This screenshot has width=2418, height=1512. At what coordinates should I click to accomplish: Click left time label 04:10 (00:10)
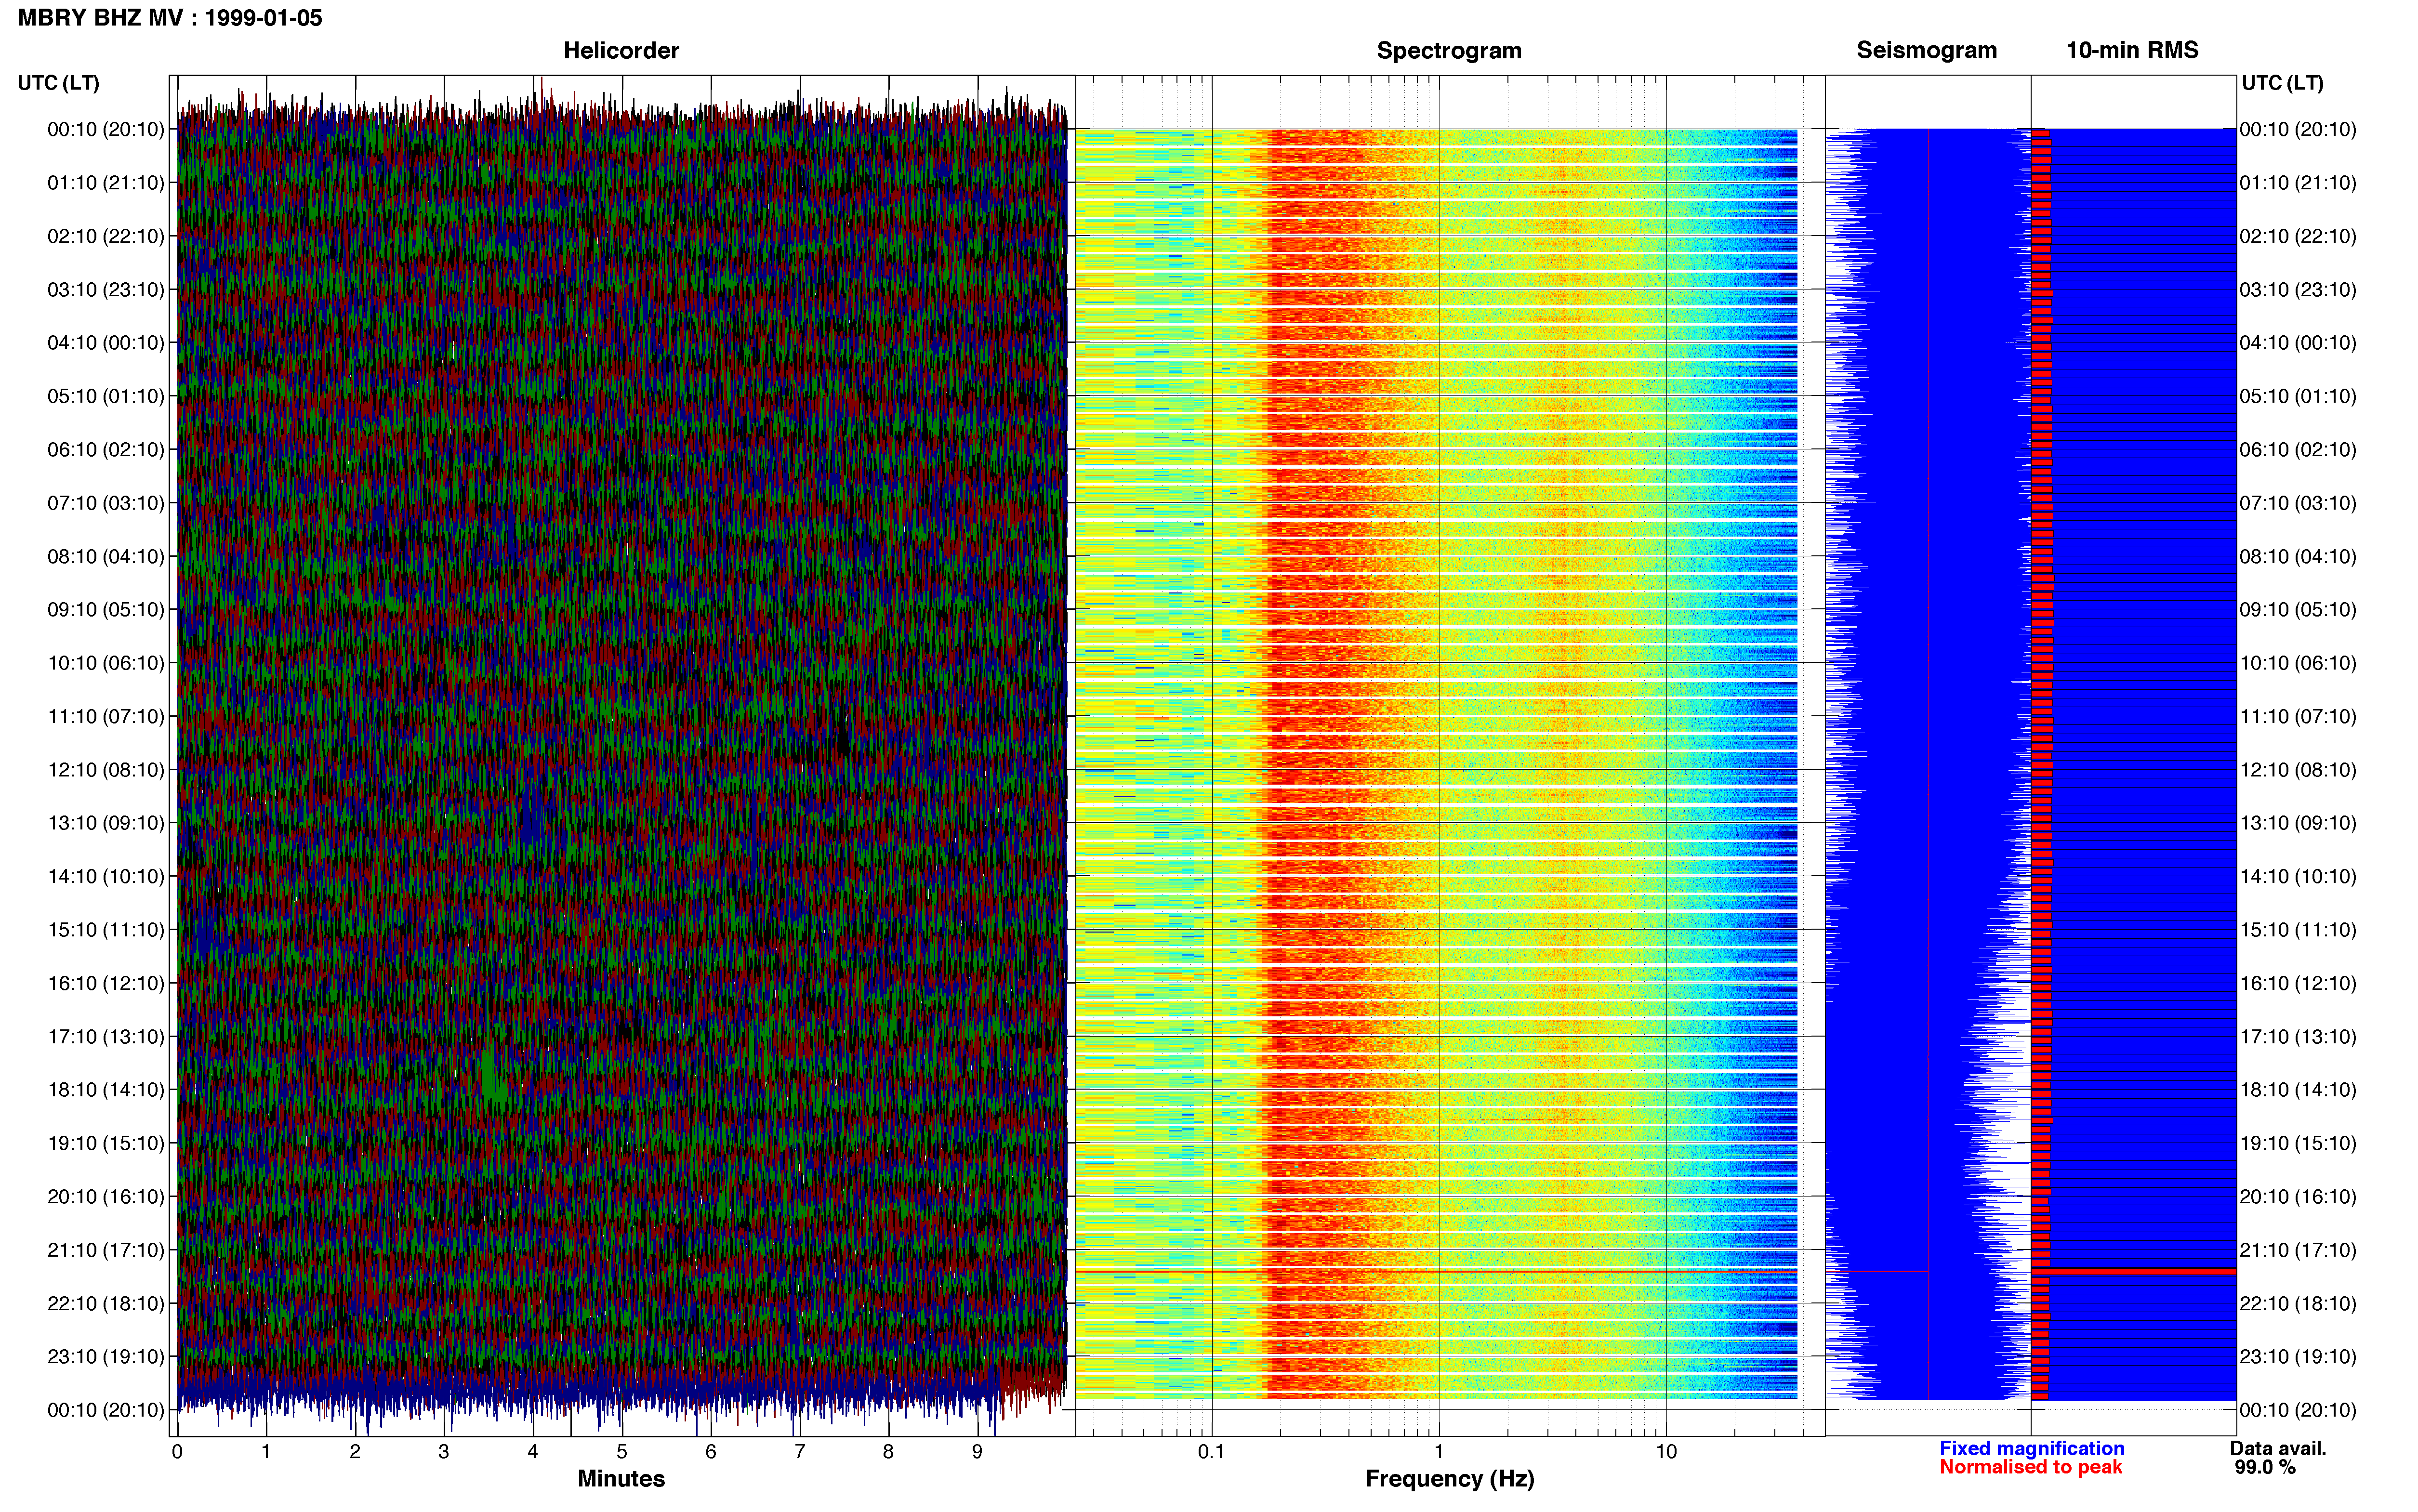pyautogui.click(x=106, y=343)
